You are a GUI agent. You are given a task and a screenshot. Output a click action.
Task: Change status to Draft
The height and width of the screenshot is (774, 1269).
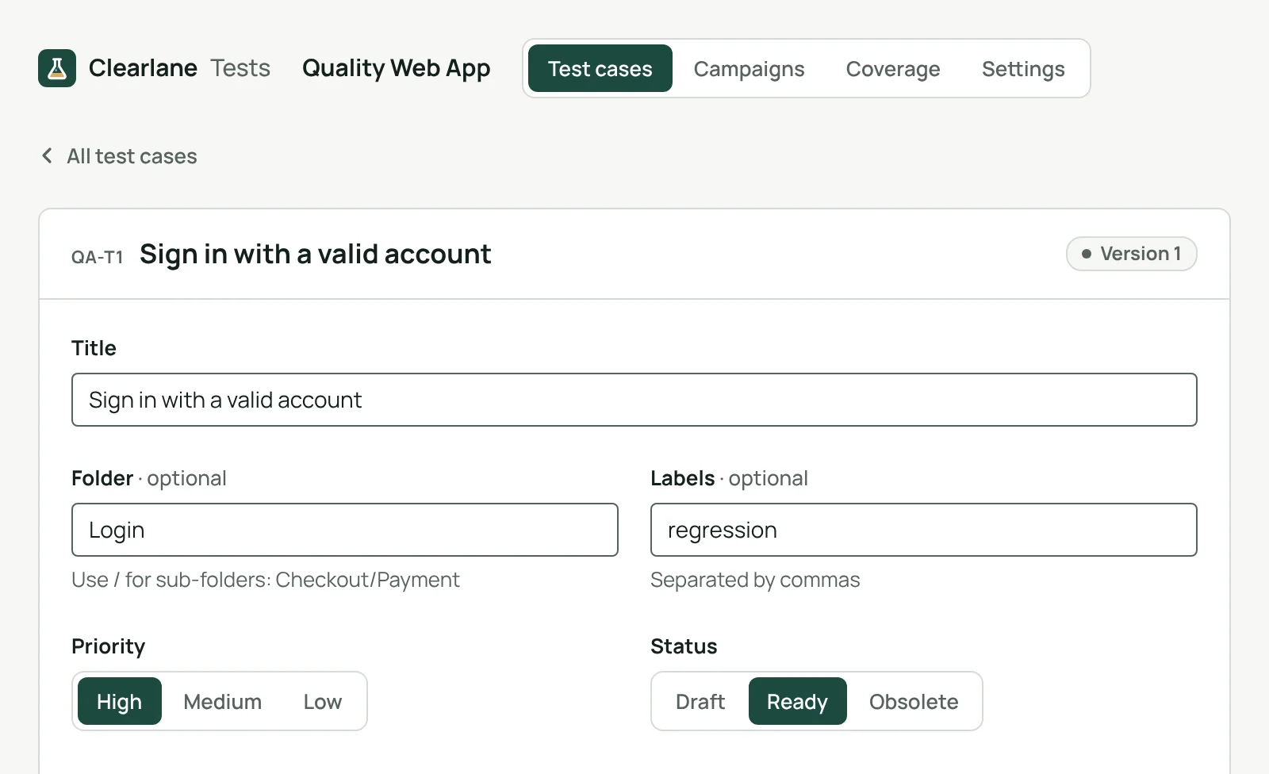click(x=700, y=701)
